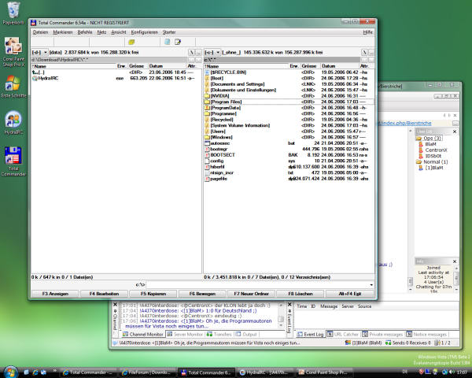Sort left panel by Grösse column
This screenshot has height=378, width=472.
tap(137, 66)
